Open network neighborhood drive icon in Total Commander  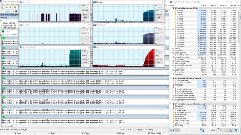click(17, 12)
